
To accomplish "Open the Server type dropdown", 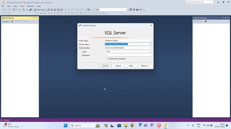I will [150, 40].
